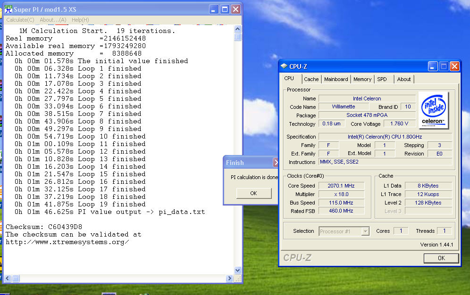This screenshot has width=470, height=295.
Task: Click the Brand ID value 10
Action: [x=408, y=107]
